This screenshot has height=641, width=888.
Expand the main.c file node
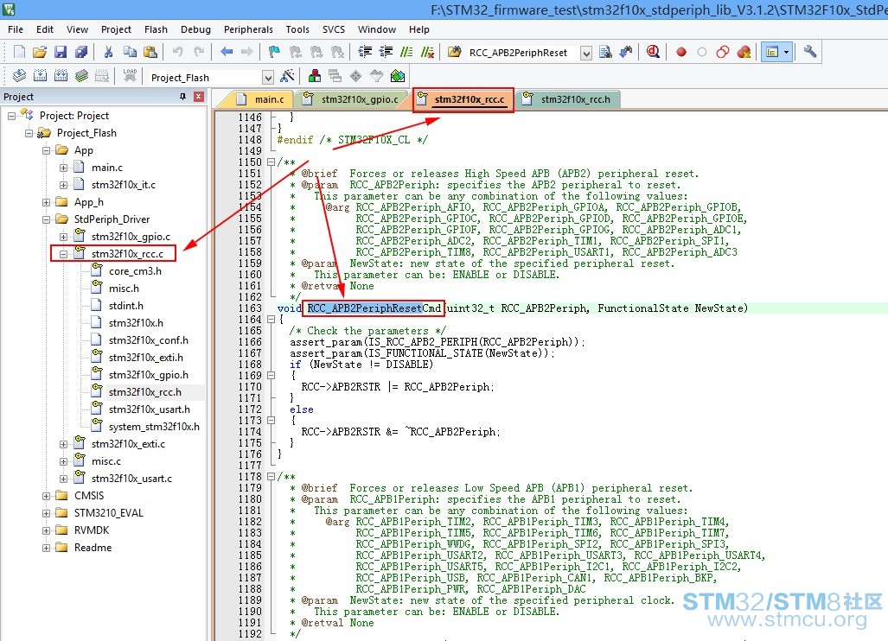tap(63, 168)
